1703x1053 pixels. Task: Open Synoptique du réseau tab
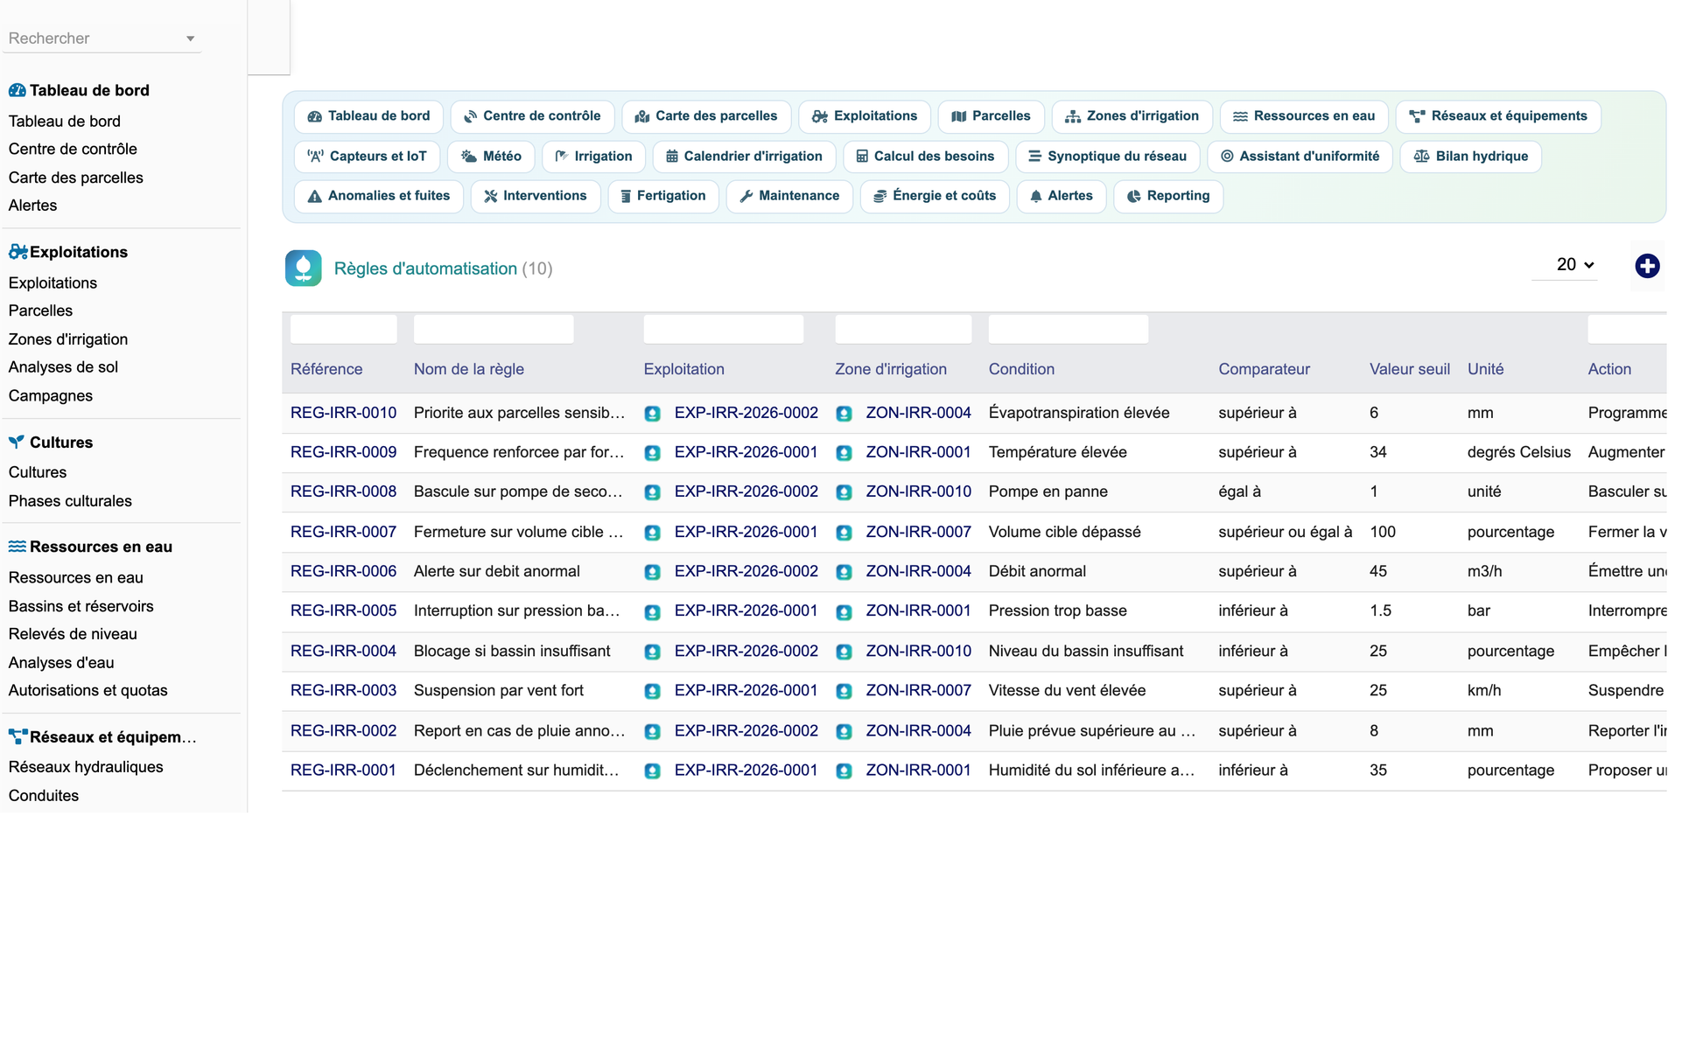tap(1108, 157)
